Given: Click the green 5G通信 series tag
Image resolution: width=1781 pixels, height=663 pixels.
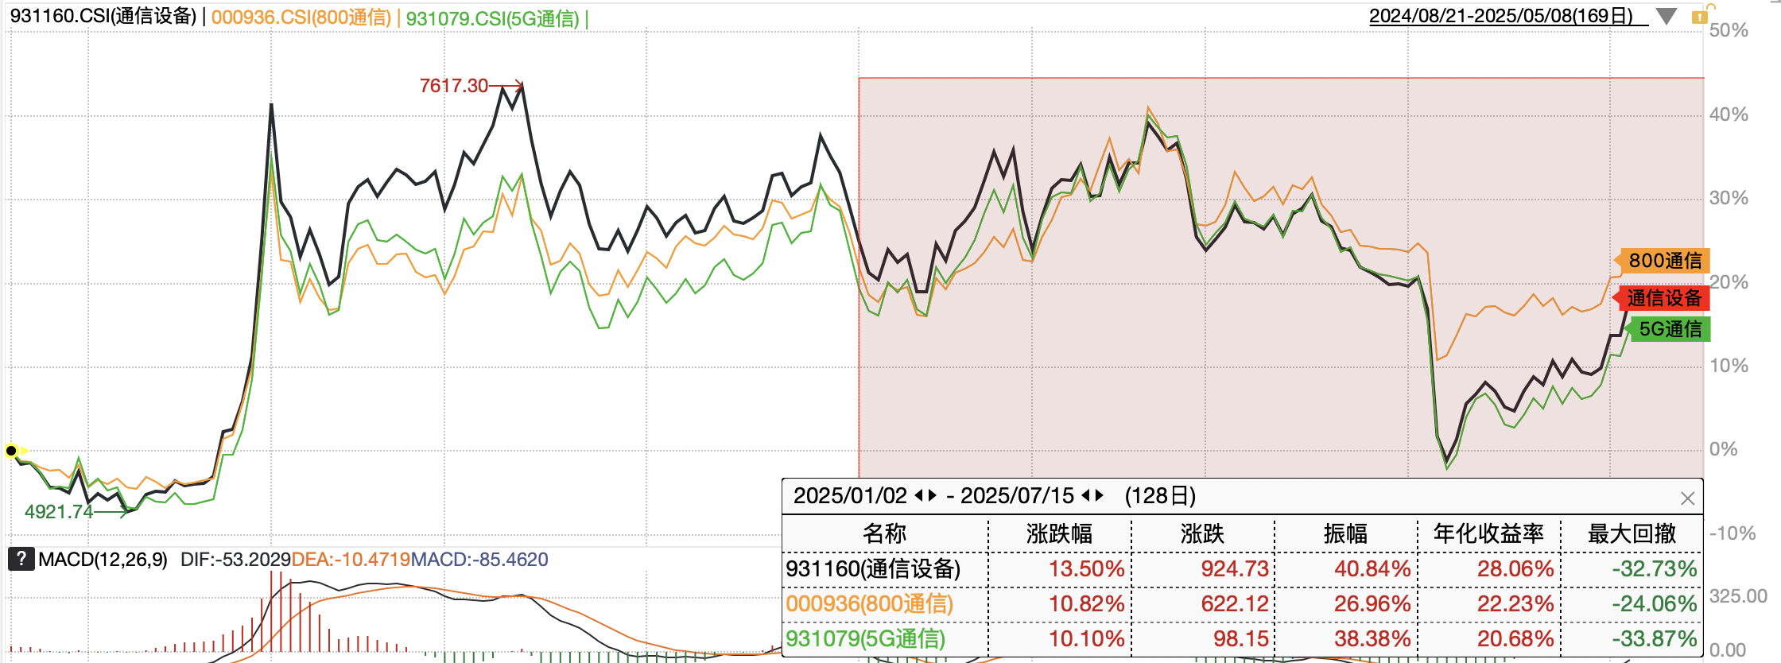Looking at the screenshot, I should tap(1668, 328).
